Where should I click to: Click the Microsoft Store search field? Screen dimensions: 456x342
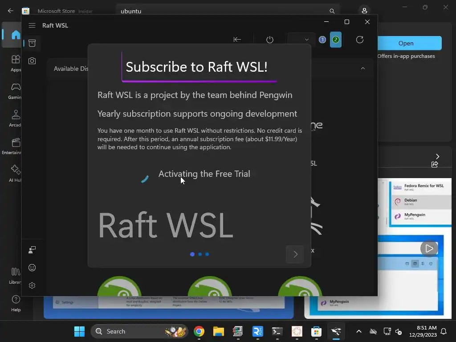228,11
